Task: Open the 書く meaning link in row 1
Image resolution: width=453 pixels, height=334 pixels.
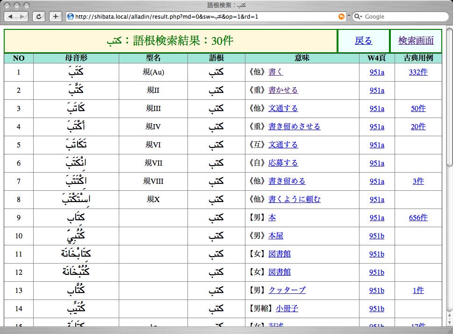Action: pyautogui.click(x=275, y=72)
